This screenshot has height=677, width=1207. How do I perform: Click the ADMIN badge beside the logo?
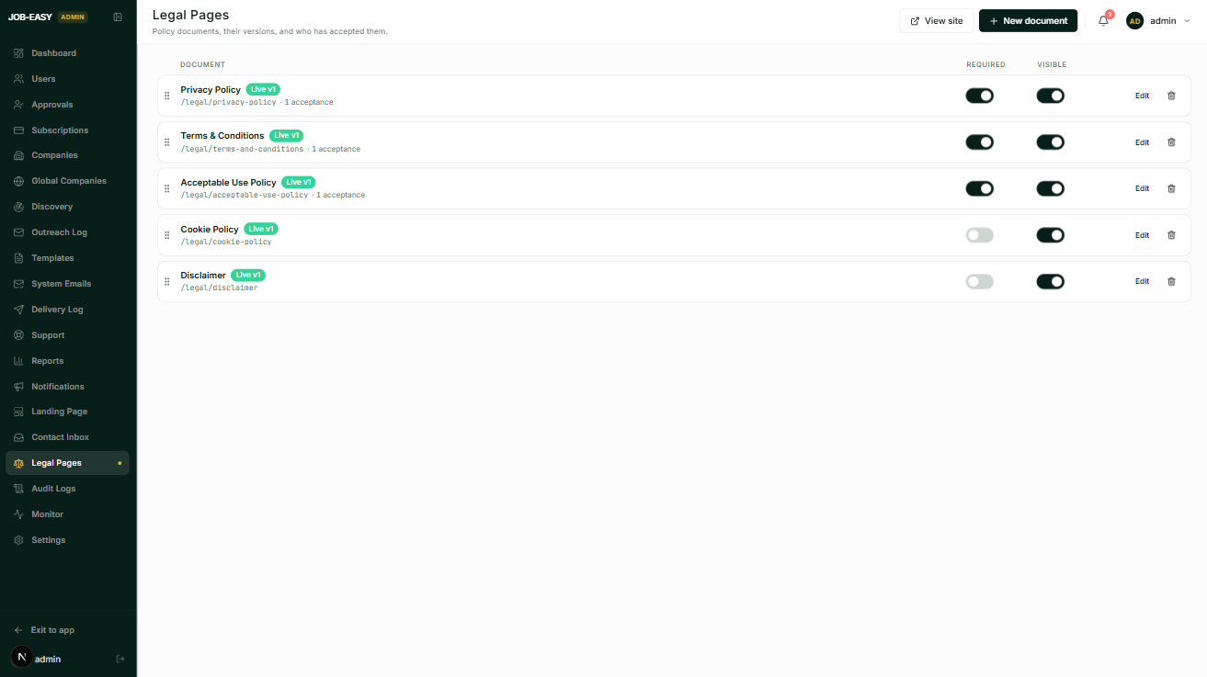tap(73, 17)
